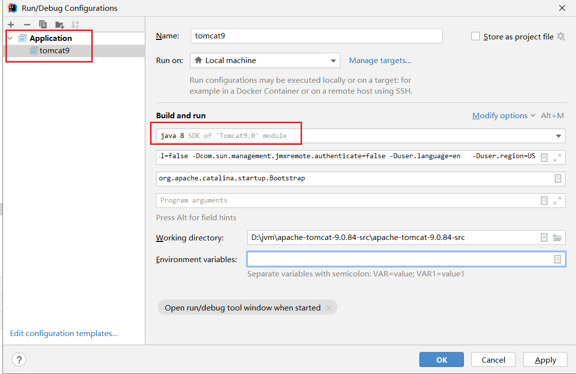The height and width of the screenshot is (374, 576).
Task: Open the java 8 SDK module dropdown
Action: click(558, 136)
